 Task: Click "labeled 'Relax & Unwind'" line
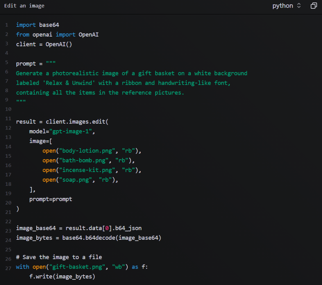[x=123, y=83]
